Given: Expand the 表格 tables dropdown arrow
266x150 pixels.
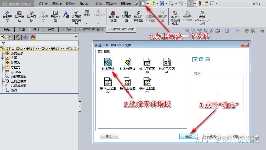Looking at the screenshot, I should pyautogui.click(x=87, y=24).
